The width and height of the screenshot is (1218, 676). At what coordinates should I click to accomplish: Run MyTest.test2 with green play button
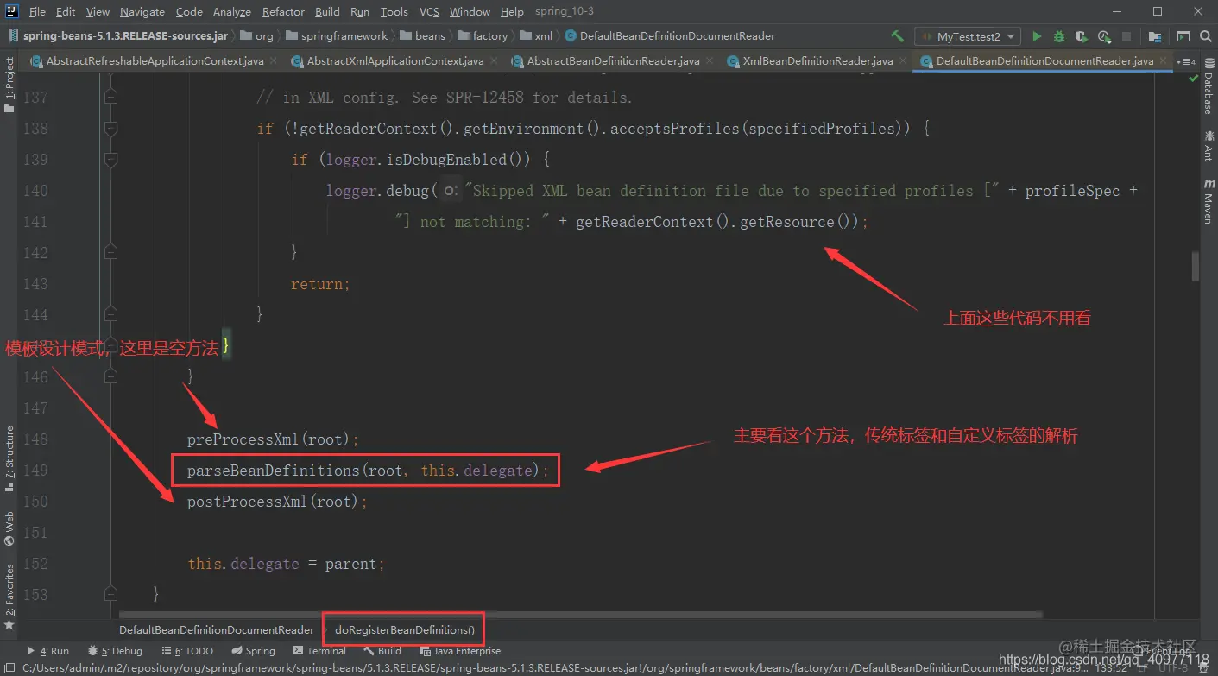click(1038, 36)
